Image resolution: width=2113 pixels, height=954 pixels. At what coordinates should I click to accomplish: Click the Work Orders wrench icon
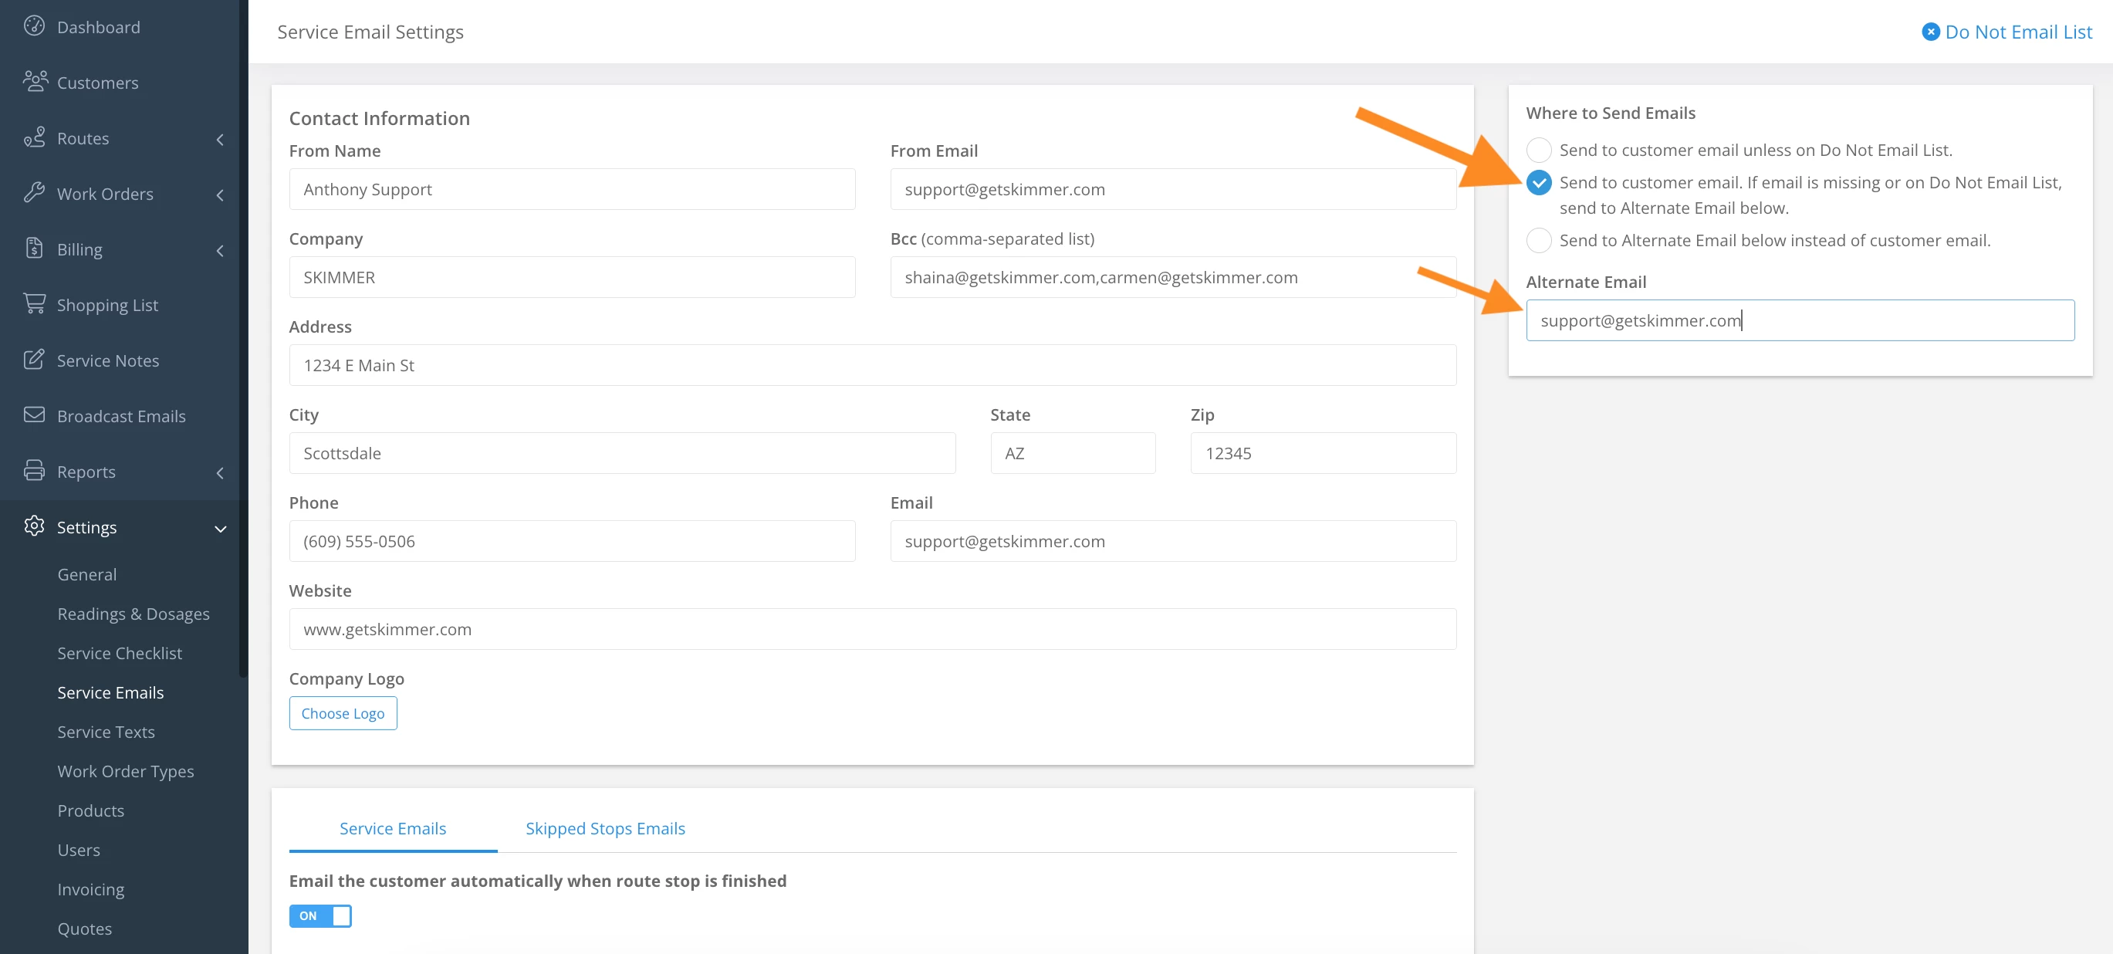[34, 193]
